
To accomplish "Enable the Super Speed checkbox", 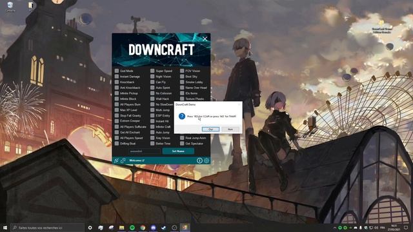I will [x=152, y=71].
